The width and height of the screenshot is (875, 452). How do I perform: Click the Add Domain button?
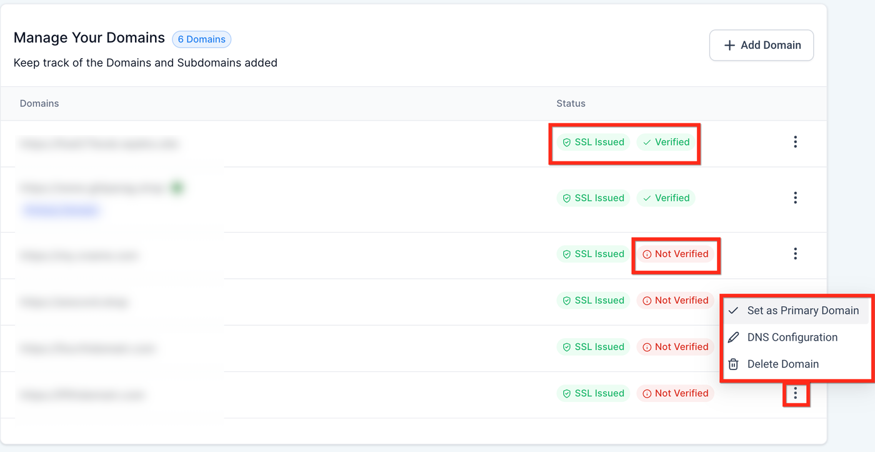tap(761, 45)
